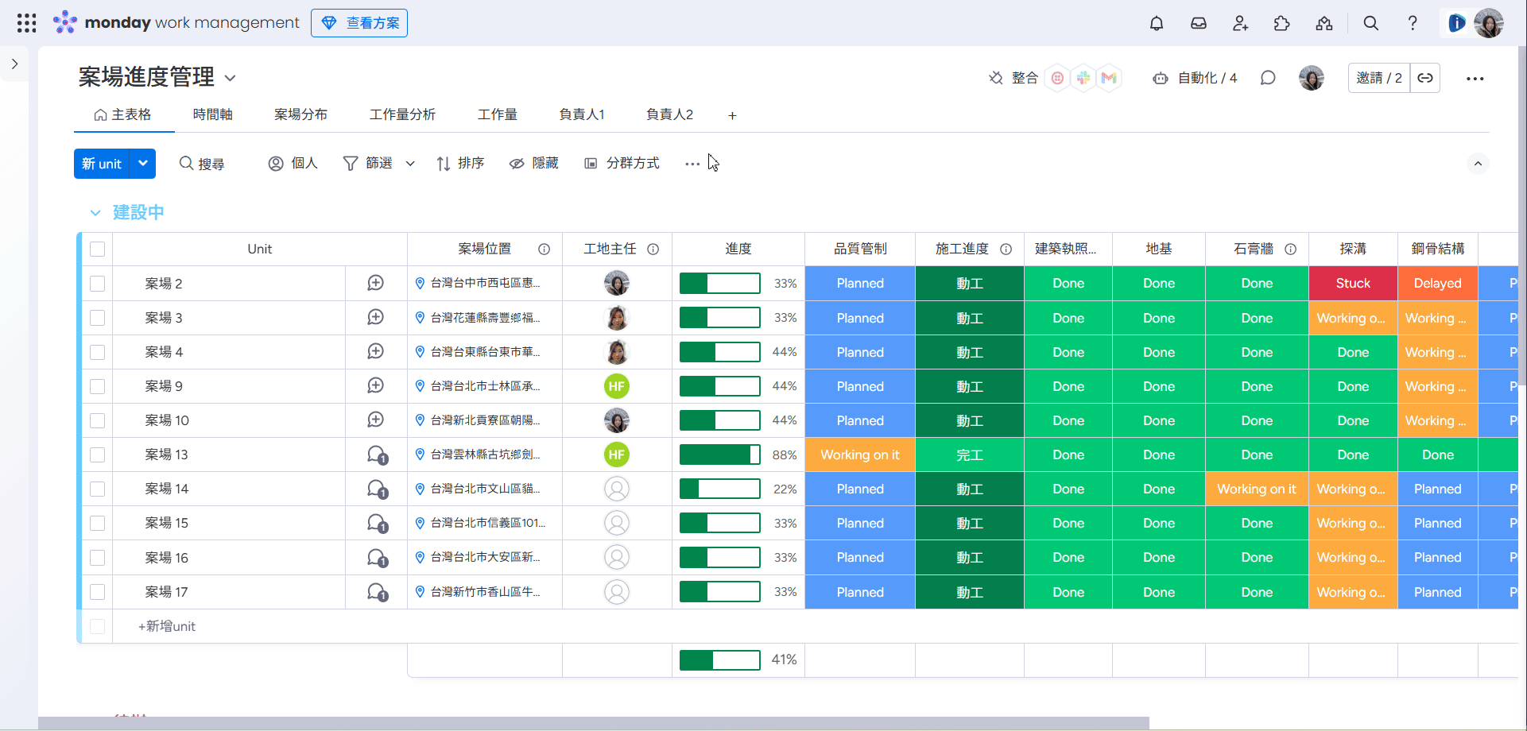Tick the checkbox for 案場 2
1527x731 pixels.
click(x=98, y=284)
